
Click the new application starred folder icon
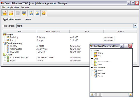(5, 13)
